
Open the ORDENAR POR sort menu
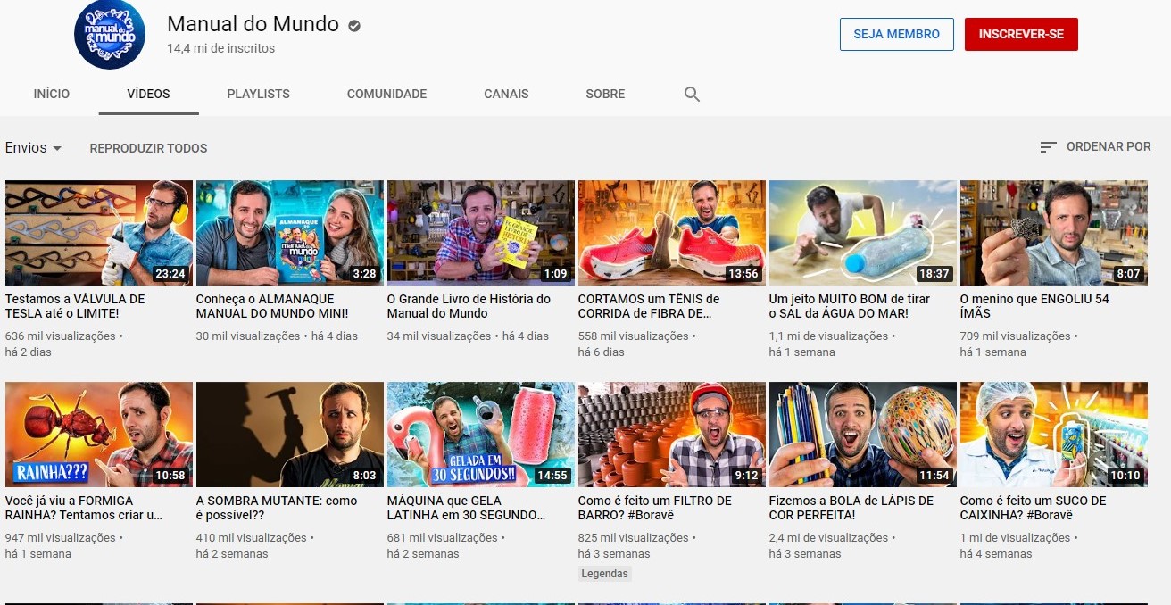pos(1096,147)
